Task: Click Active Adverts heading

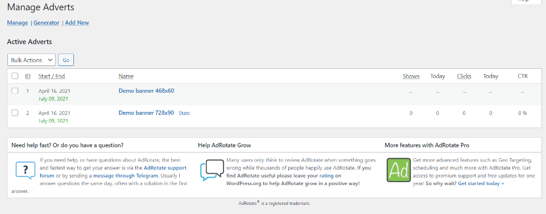Action: point(29,42)
